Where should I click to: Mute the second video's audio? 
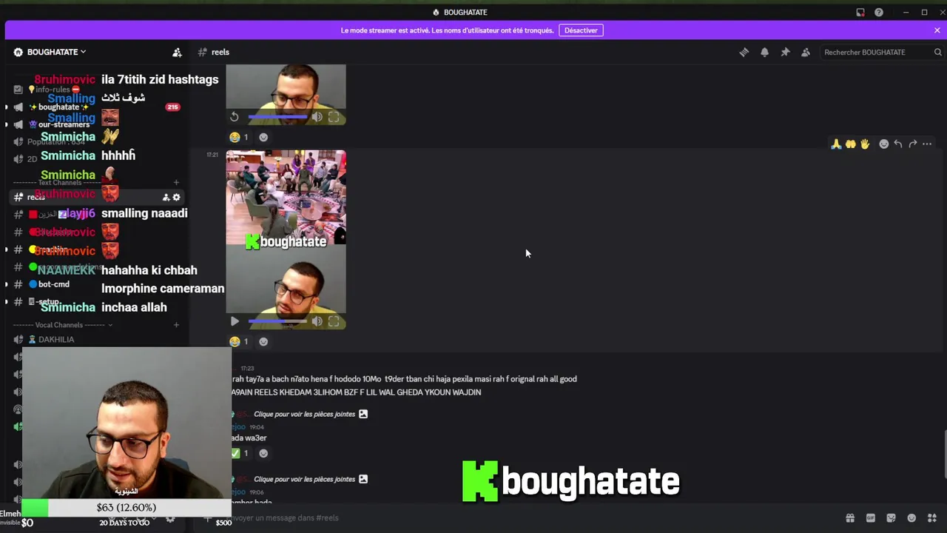[x=317, y=321]
